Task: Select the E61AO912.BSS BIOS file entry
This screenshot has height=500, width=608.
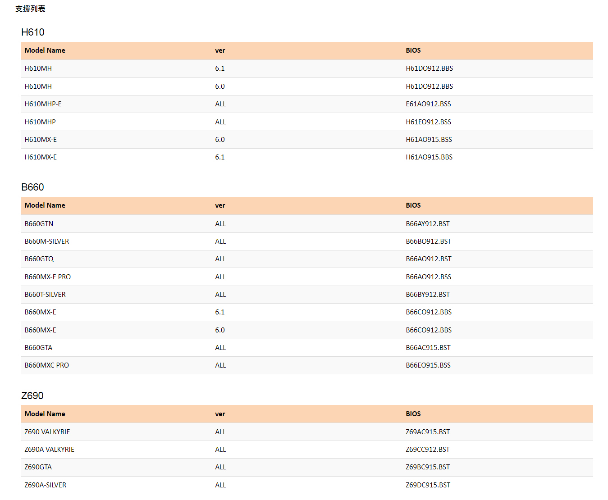Action: pyautogui.click(x=428, y=104)
